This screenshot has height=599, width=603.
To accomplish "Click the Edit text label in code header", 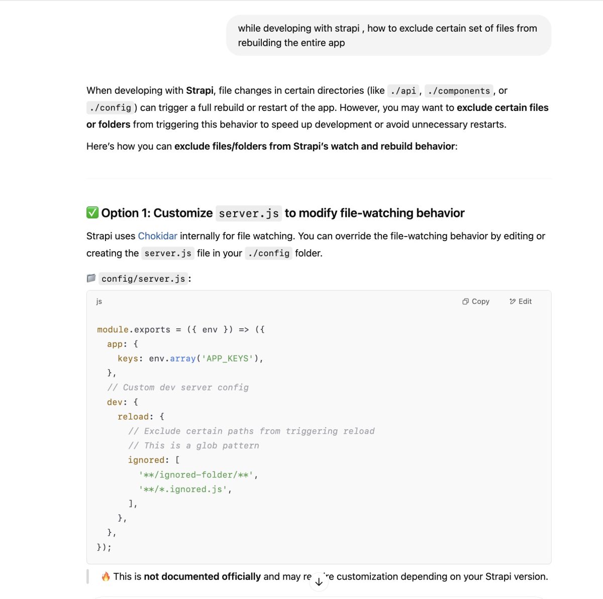I will click(525, 301).
